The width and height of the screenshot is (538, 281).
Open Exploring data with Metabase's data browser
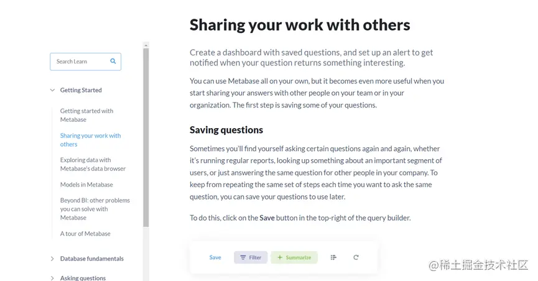coord(93,164)
